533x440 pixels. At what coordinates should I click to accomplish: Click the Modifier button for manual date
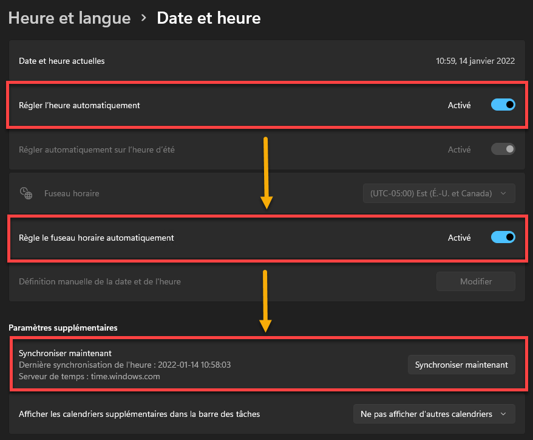[x=476, y=281]
